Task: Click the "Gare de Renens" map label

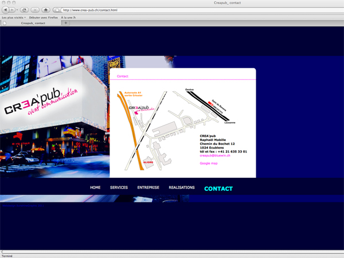Action: pos(219,105)
